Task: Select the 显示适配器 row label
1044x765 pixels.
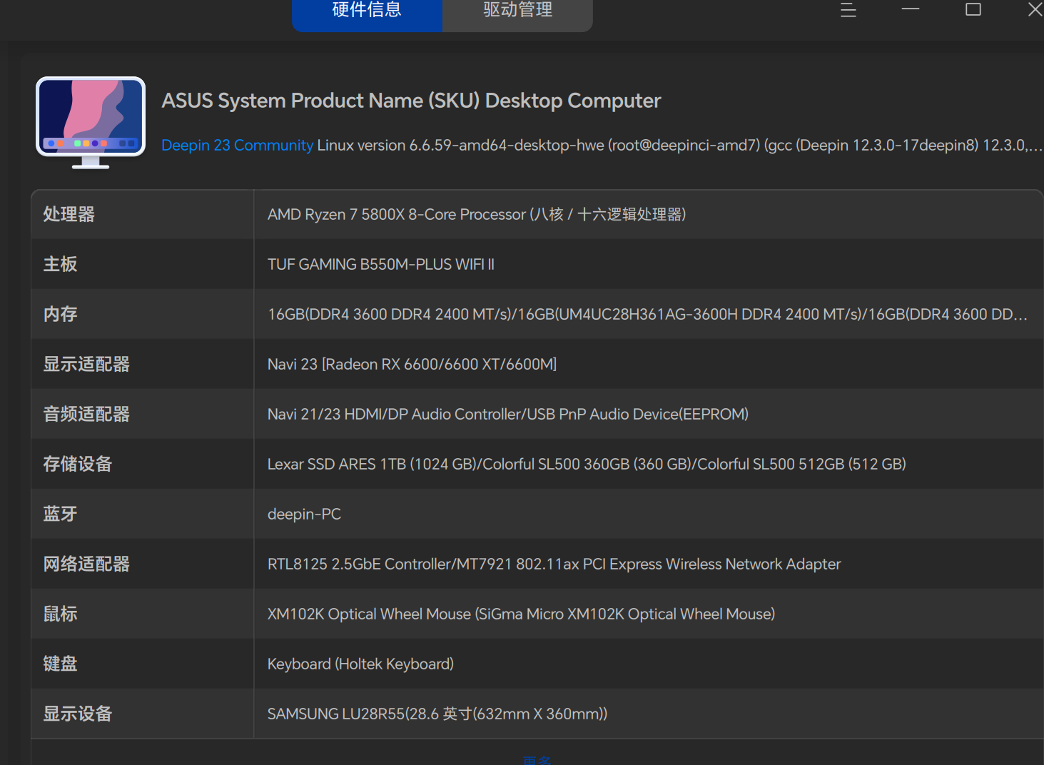Action: (x=86, y=364)
